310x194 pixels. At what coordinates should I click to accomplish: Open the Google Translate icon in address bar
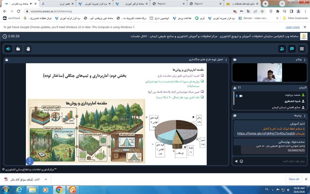point(248,11)
